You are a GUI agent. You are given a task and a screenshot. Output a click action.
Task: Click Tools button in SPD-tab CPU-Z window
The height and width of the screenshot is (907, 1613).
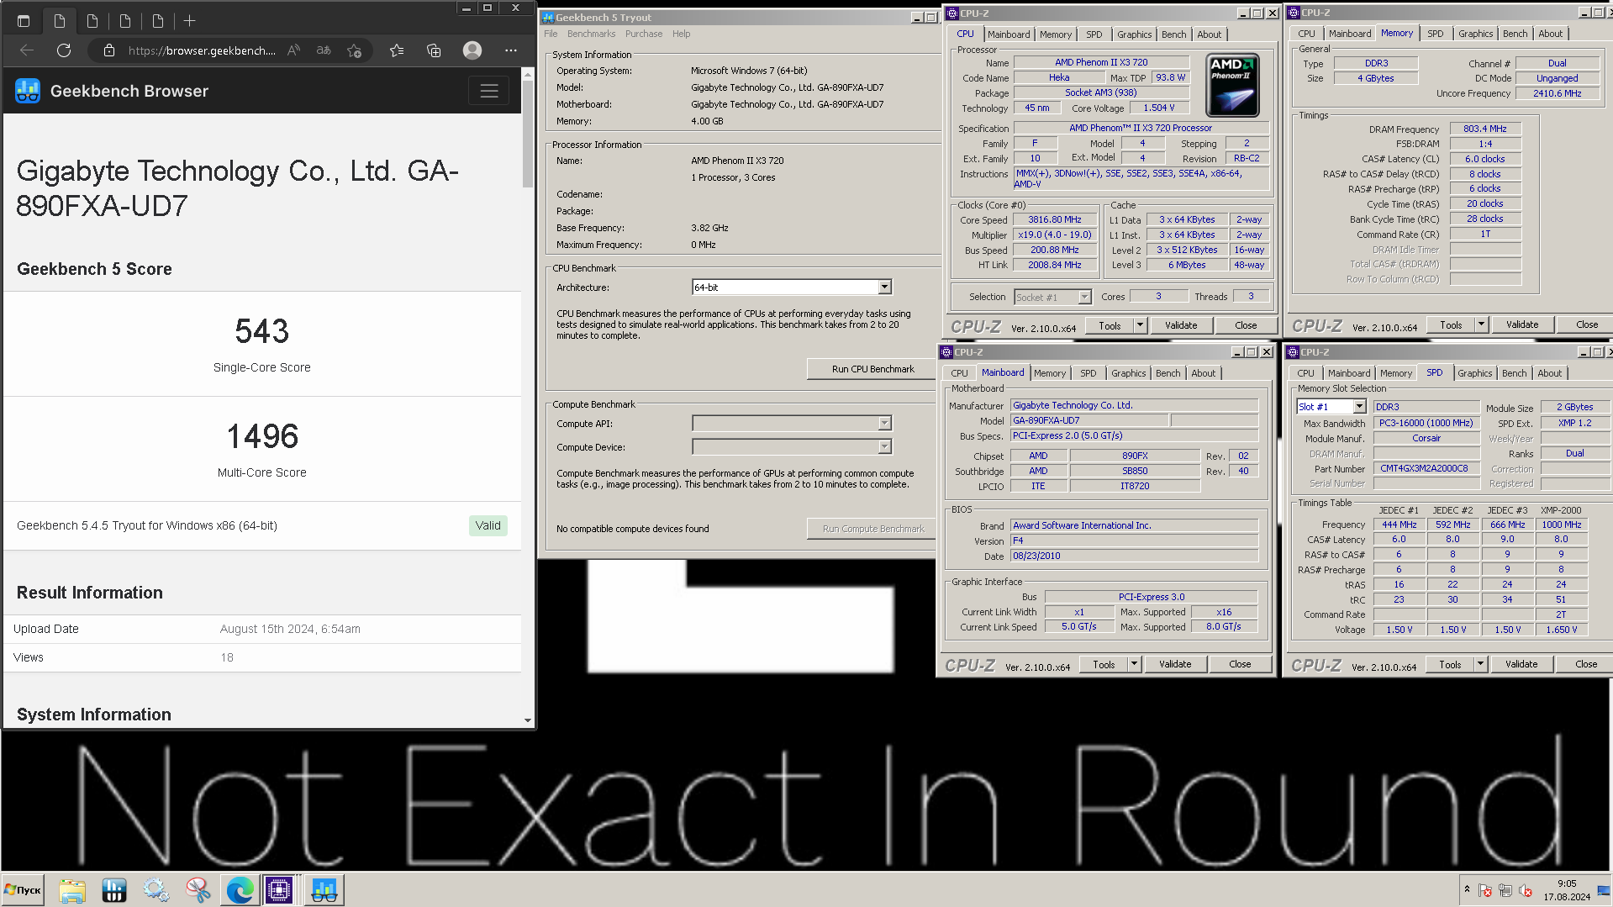click(x=1450, y=664)
